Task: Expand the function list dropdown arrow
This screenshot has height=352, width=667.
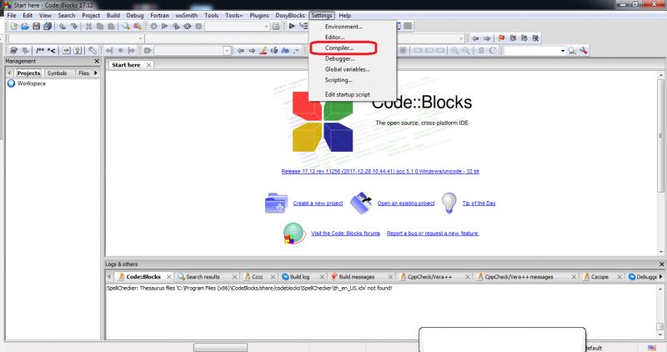Action: point(460,38)
